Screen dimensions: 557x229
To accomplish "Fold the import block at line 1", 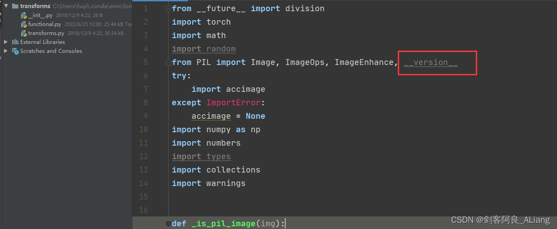I will click(x=168, y=9).
